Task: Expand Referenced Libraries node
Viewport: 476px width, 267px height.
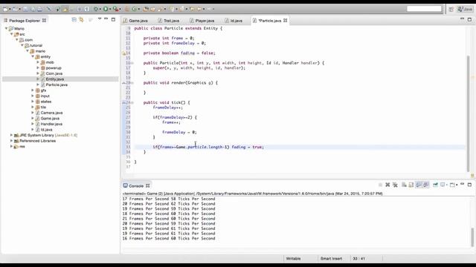Action: [x=12, y=141]
